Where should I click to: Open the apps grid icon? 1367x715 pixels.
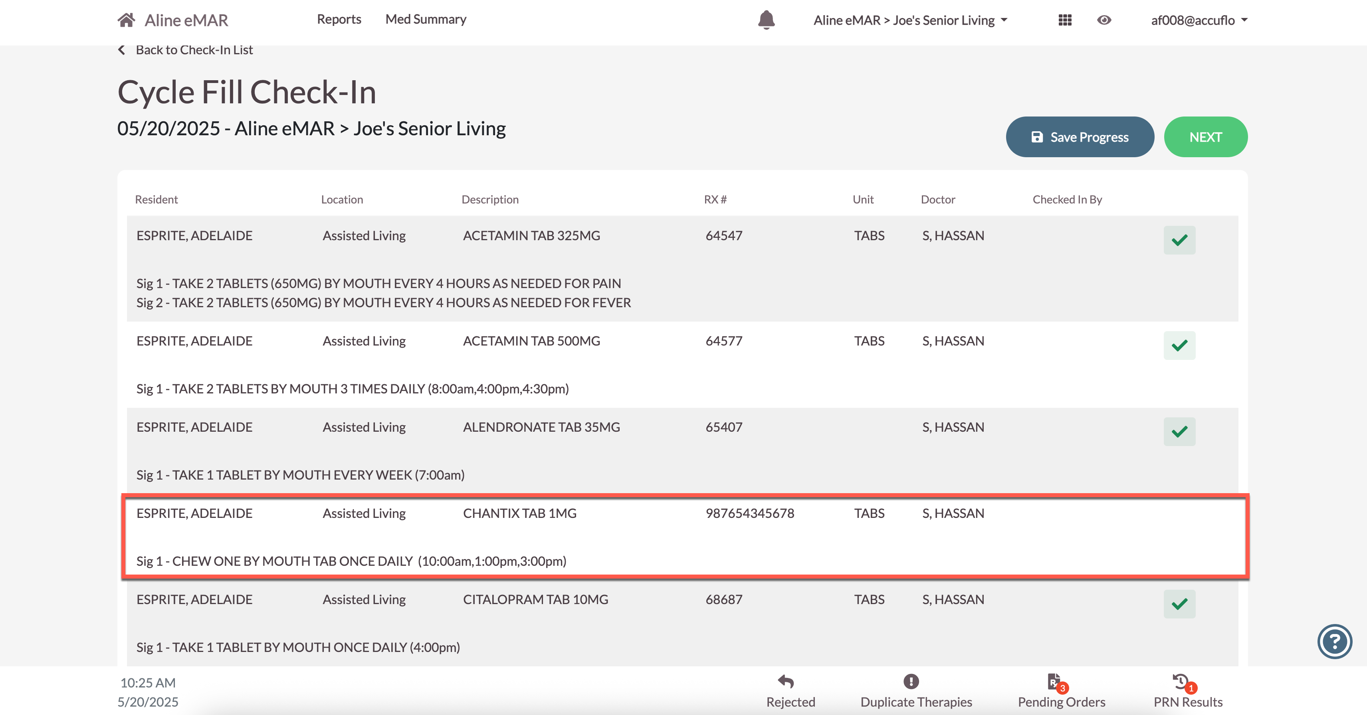pos(1064,20)
